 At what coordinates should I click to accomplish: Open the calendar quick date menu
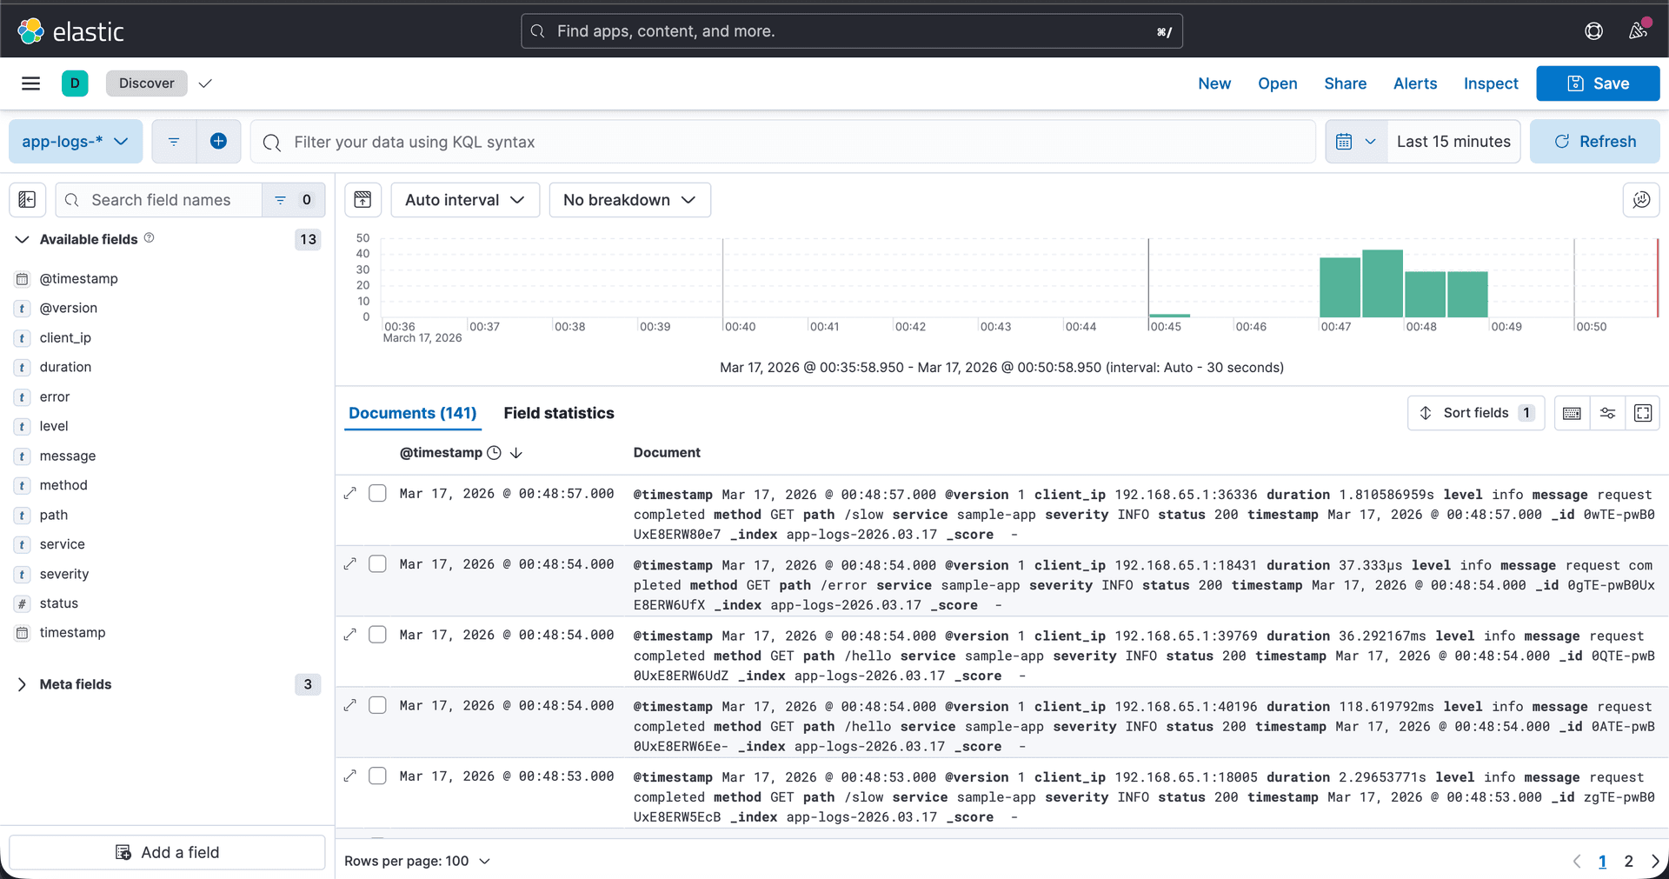click(1356, 142)
